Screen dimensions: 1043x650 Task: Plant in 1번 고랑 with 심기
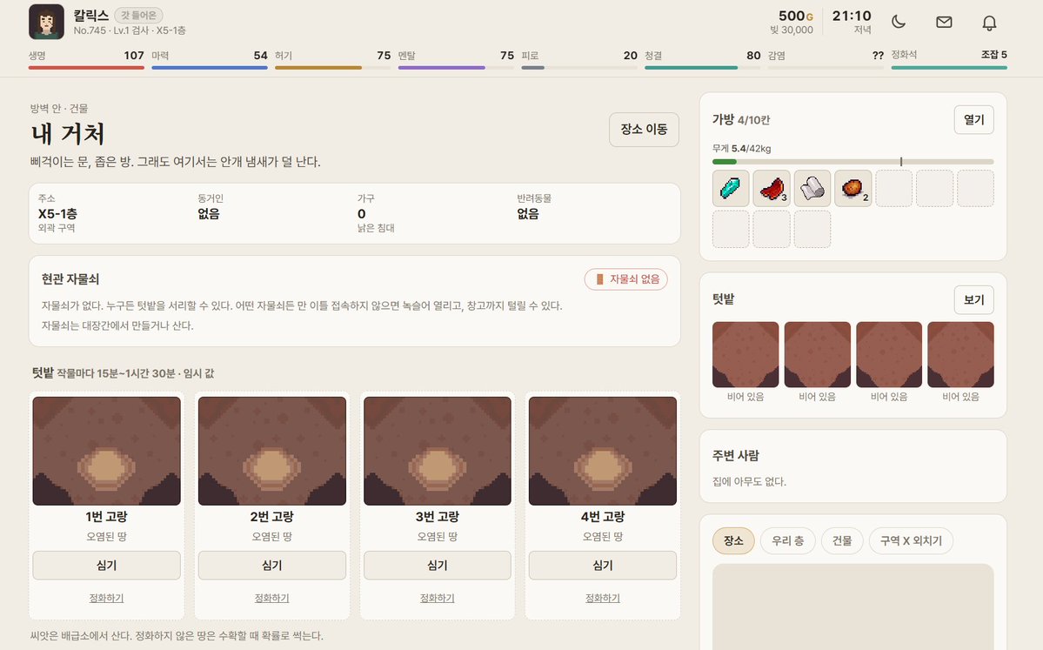[106, 565]
